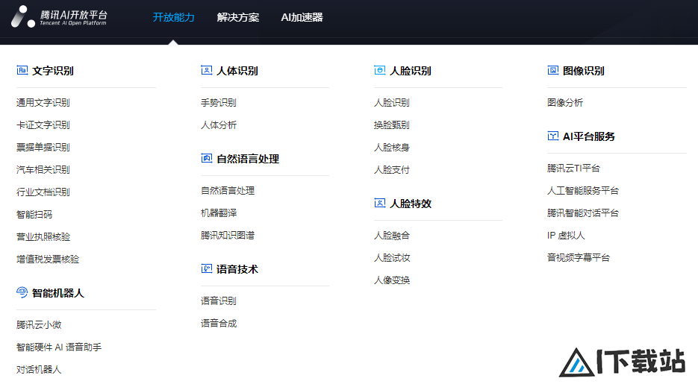
Task: Open 人脸融合 link
Action: [392, 236]
